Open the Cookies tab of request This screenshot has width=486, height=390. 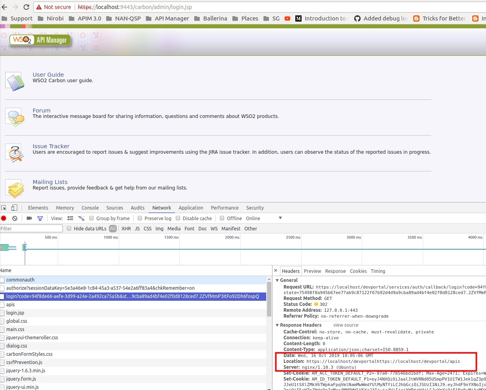coord(358,271)
